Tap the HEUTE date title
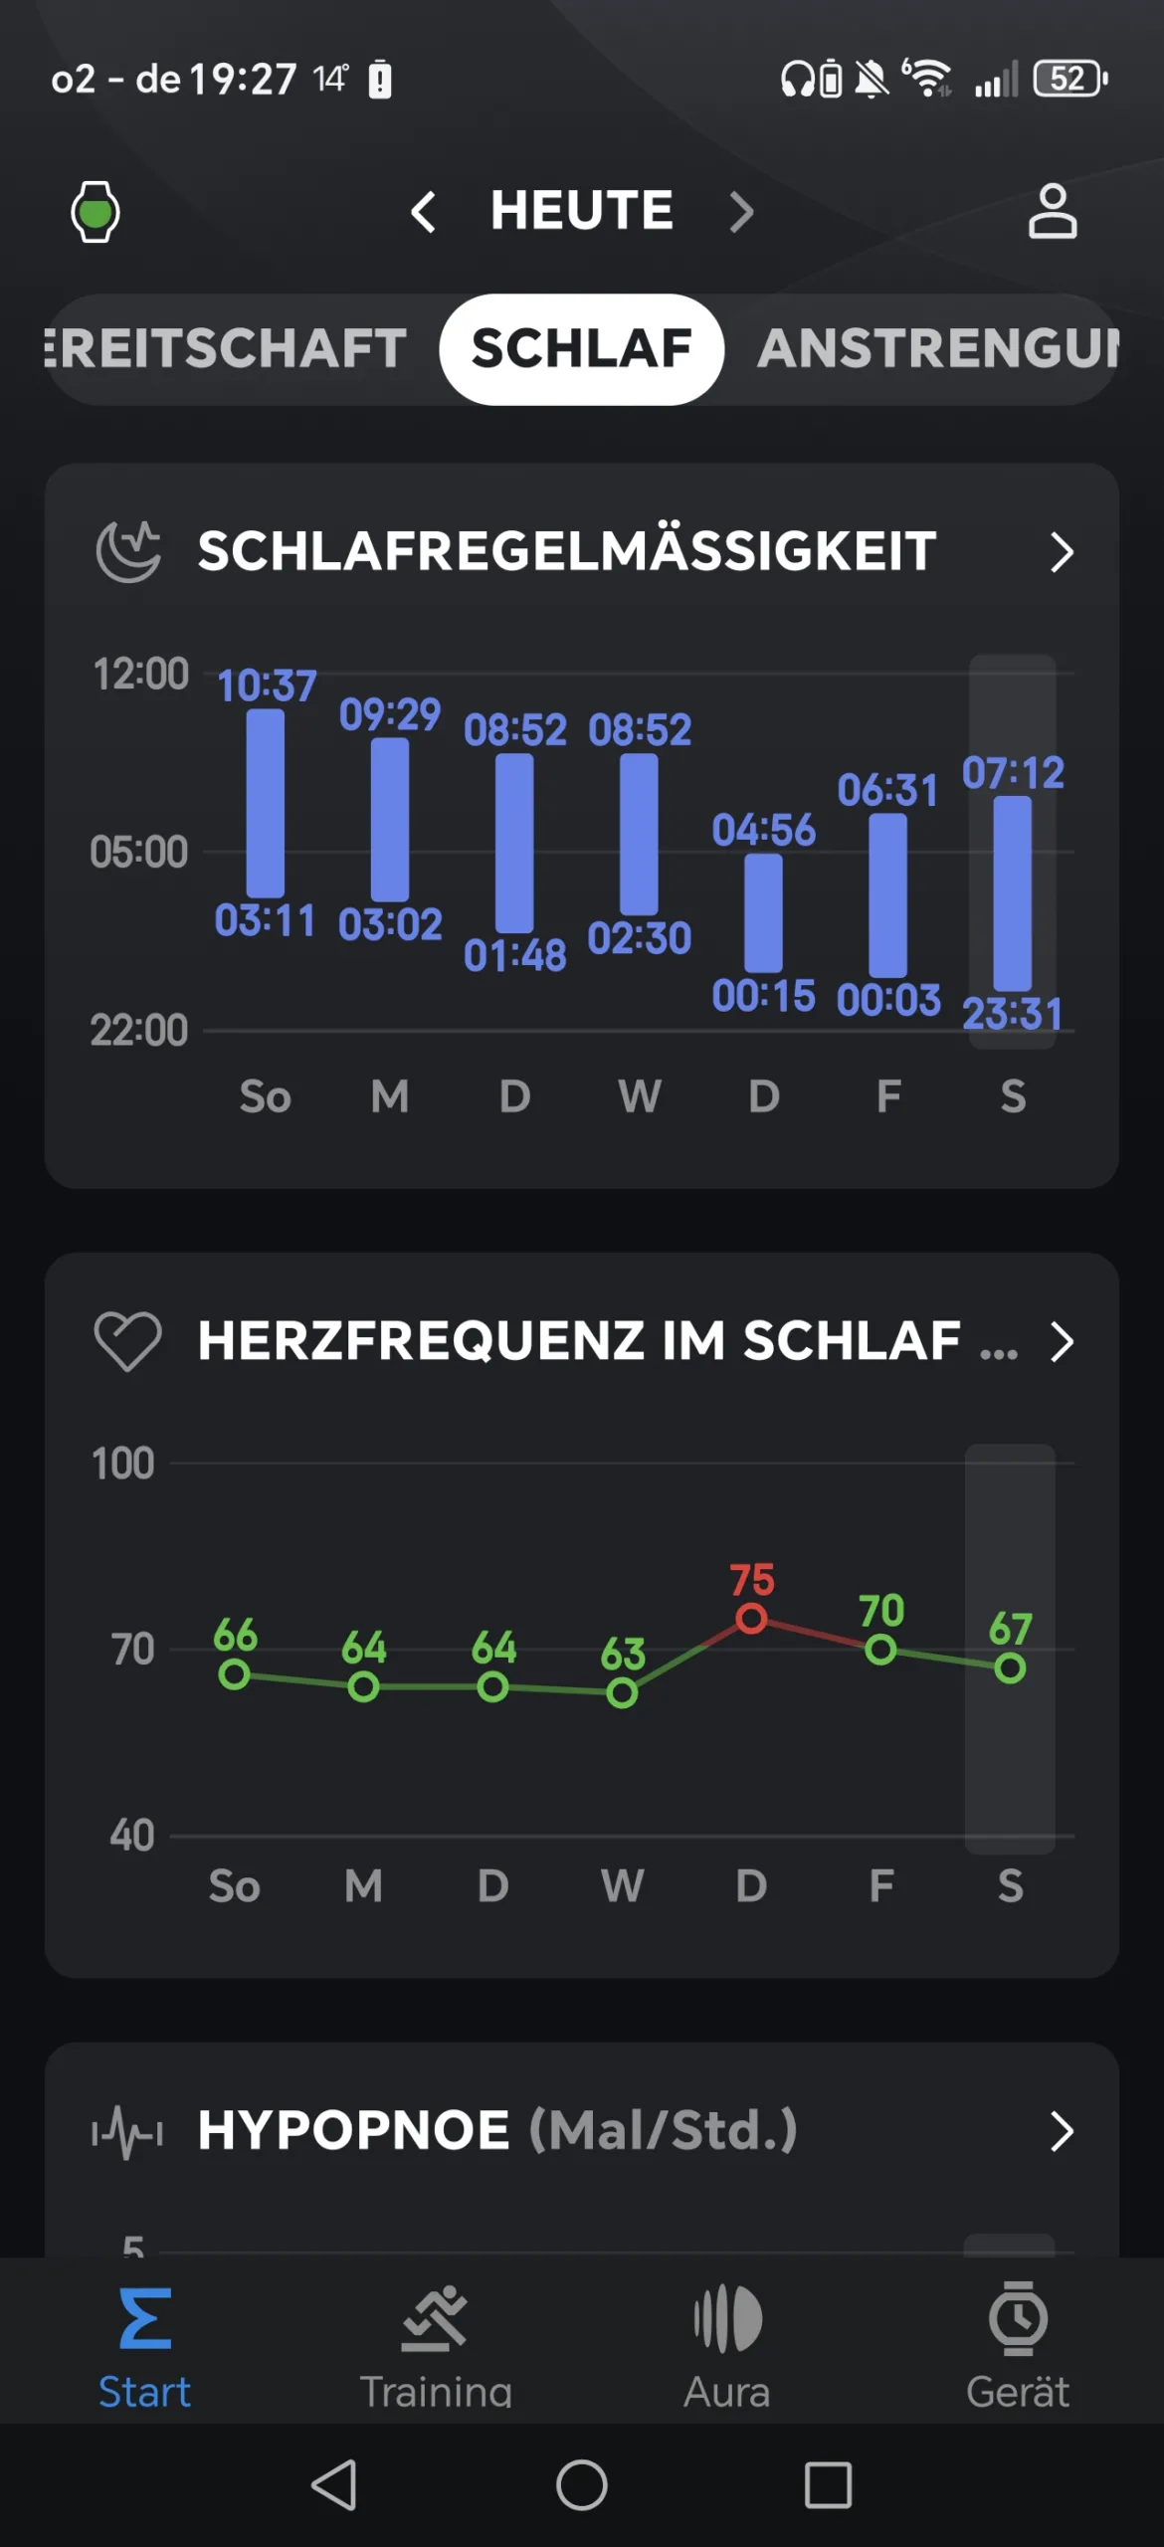The height and width of the screenshot is (2547, 1164). tap(582, 211)
